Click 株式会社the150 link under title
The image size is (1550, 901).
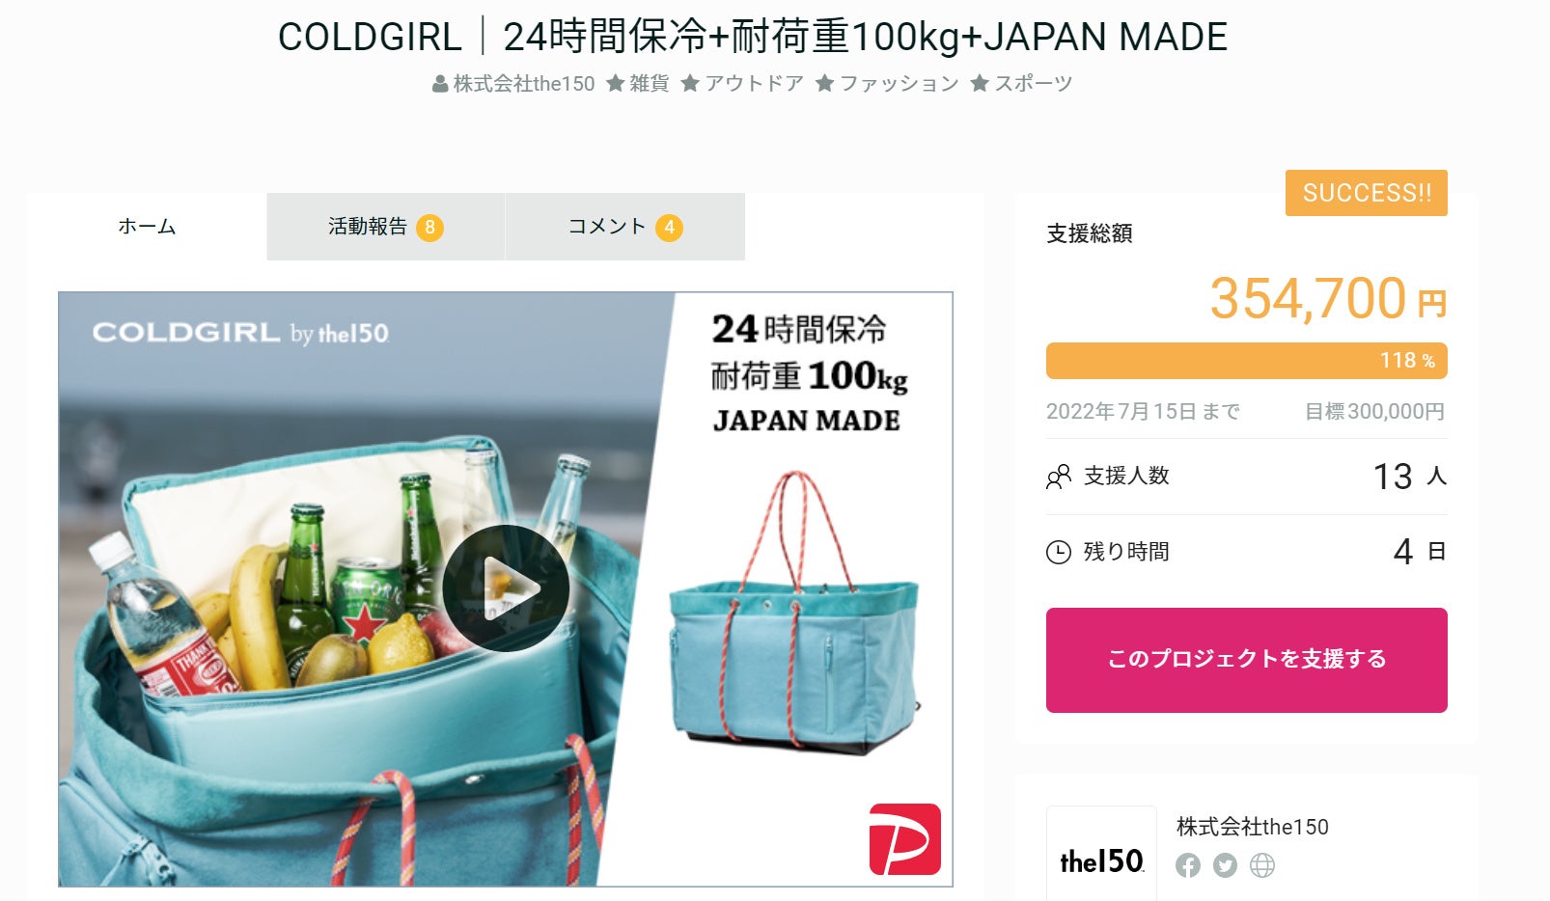coord(524,84)
